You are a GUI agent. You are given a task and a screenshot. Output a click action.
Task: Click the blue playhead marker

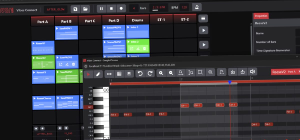pos(230,82)
